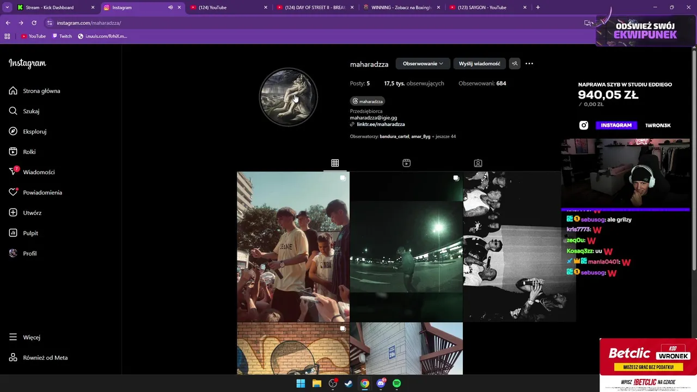Open the i.nuuls.com bookmark
Image resolution: width=697 pixels, height=392 pixels.
102,36
